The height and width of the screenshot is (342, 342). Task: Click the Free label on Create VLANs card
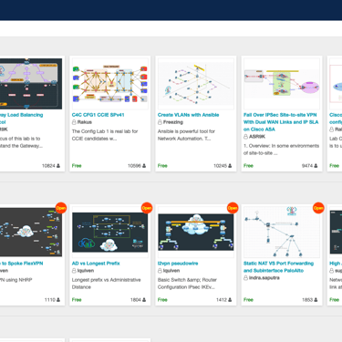[x=162, y=166]
